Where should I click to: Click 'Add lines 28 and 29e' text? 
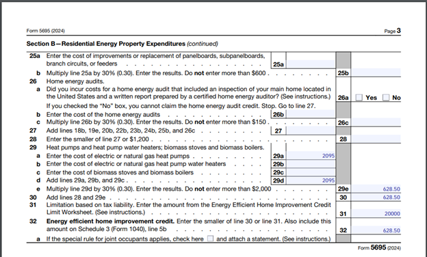point(76,197)
